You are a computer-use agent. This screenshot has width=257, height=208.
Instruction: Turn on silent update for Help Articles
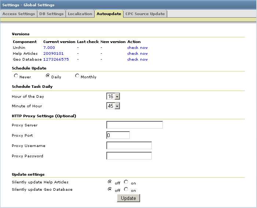pyautogui.click(x=126, y=182)
